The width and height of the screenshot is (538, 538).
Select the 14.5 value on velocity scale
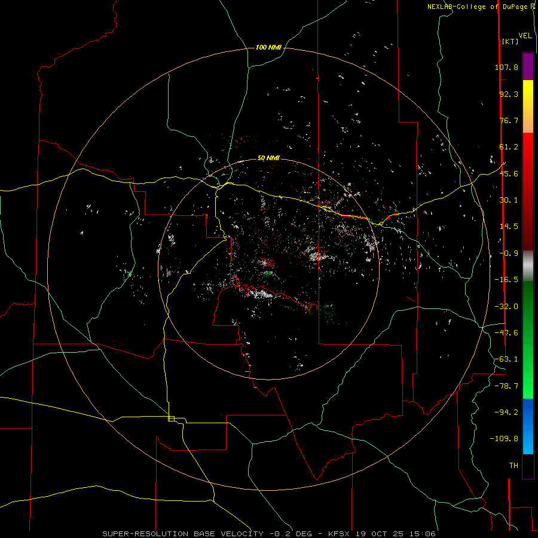coord(509,227)
